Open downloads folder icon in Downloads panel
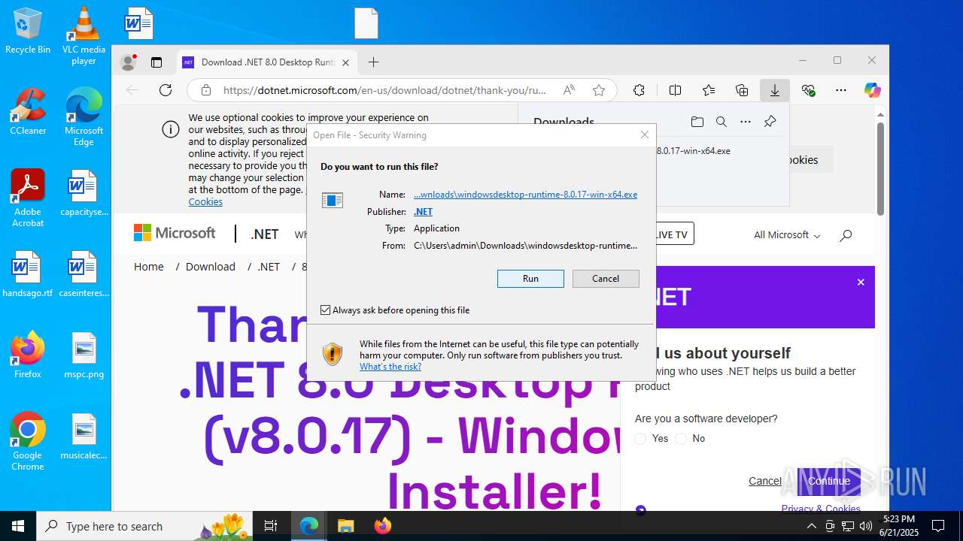 pos(697,122)
